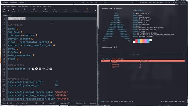The width and height of the screenshot is (188, 106).
Task: Click the Compile toolbar icon
Action: coord(87,10)
